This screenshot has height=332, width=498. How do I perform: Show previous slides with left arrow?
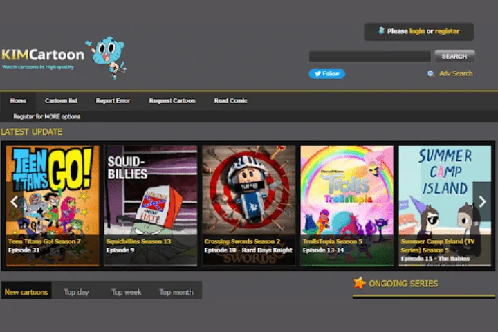[14, 201]
